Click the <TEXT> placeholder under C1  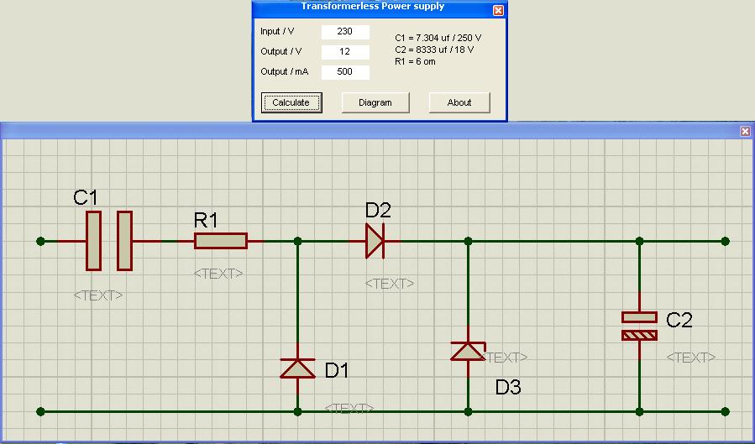click(98, 295)
